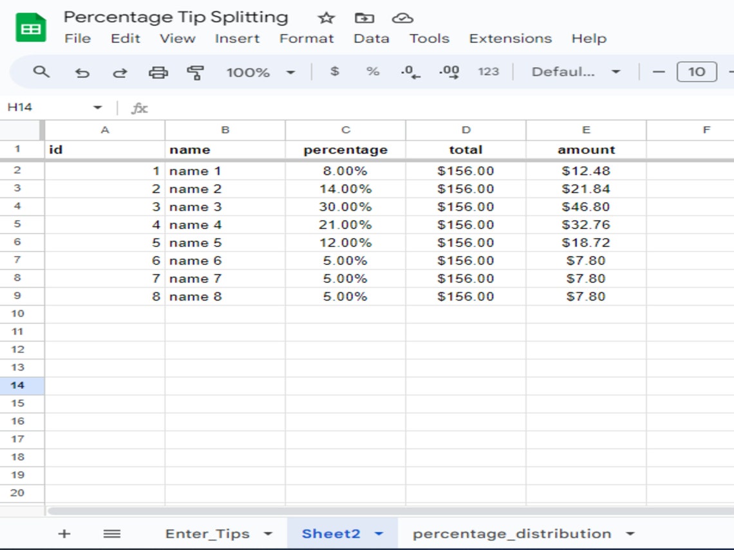Open the all sheets list

[x=112, y=533]
